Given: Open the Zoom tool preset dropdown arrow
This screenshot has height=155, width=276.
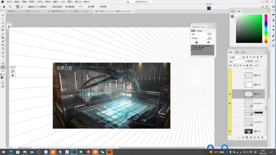Looking at the screenshot, I should pos(13,7).
